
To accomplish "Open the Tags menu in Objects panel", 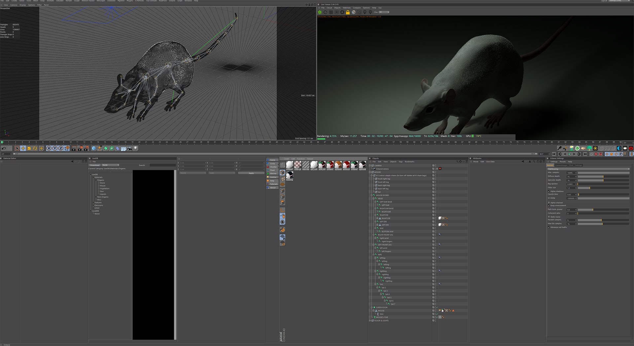I will click(401, 161).
